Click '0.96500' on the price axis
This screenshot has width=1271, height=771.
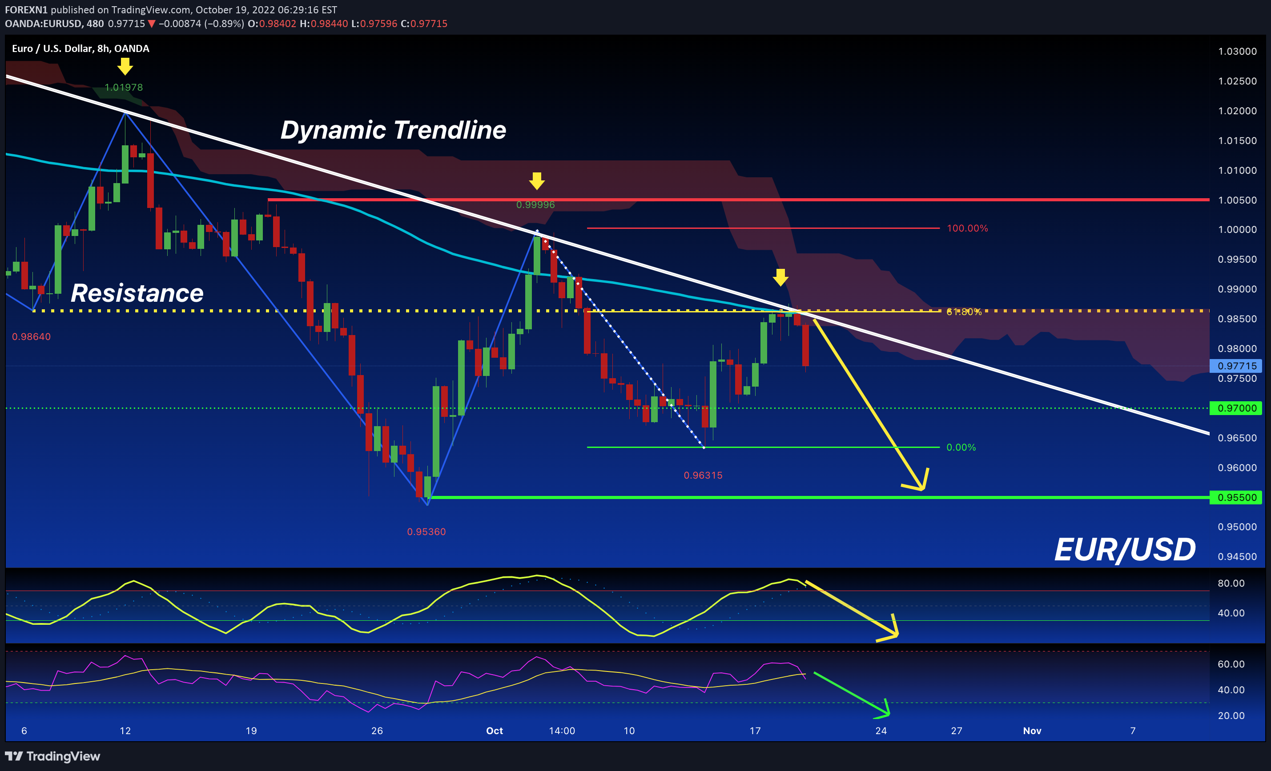point(1237,438)
